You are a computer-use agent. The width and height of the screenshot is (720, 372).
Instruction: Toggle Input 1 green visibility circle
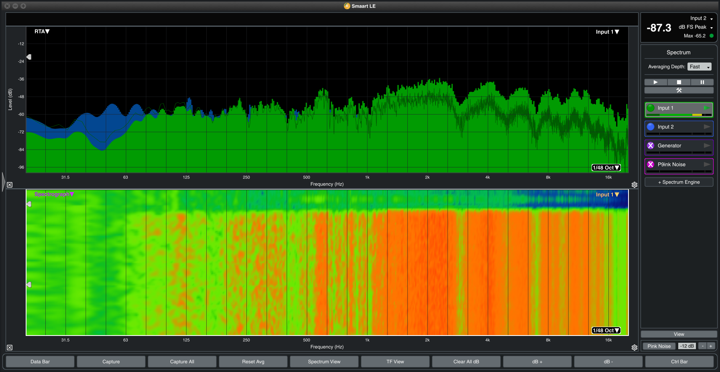651,108
